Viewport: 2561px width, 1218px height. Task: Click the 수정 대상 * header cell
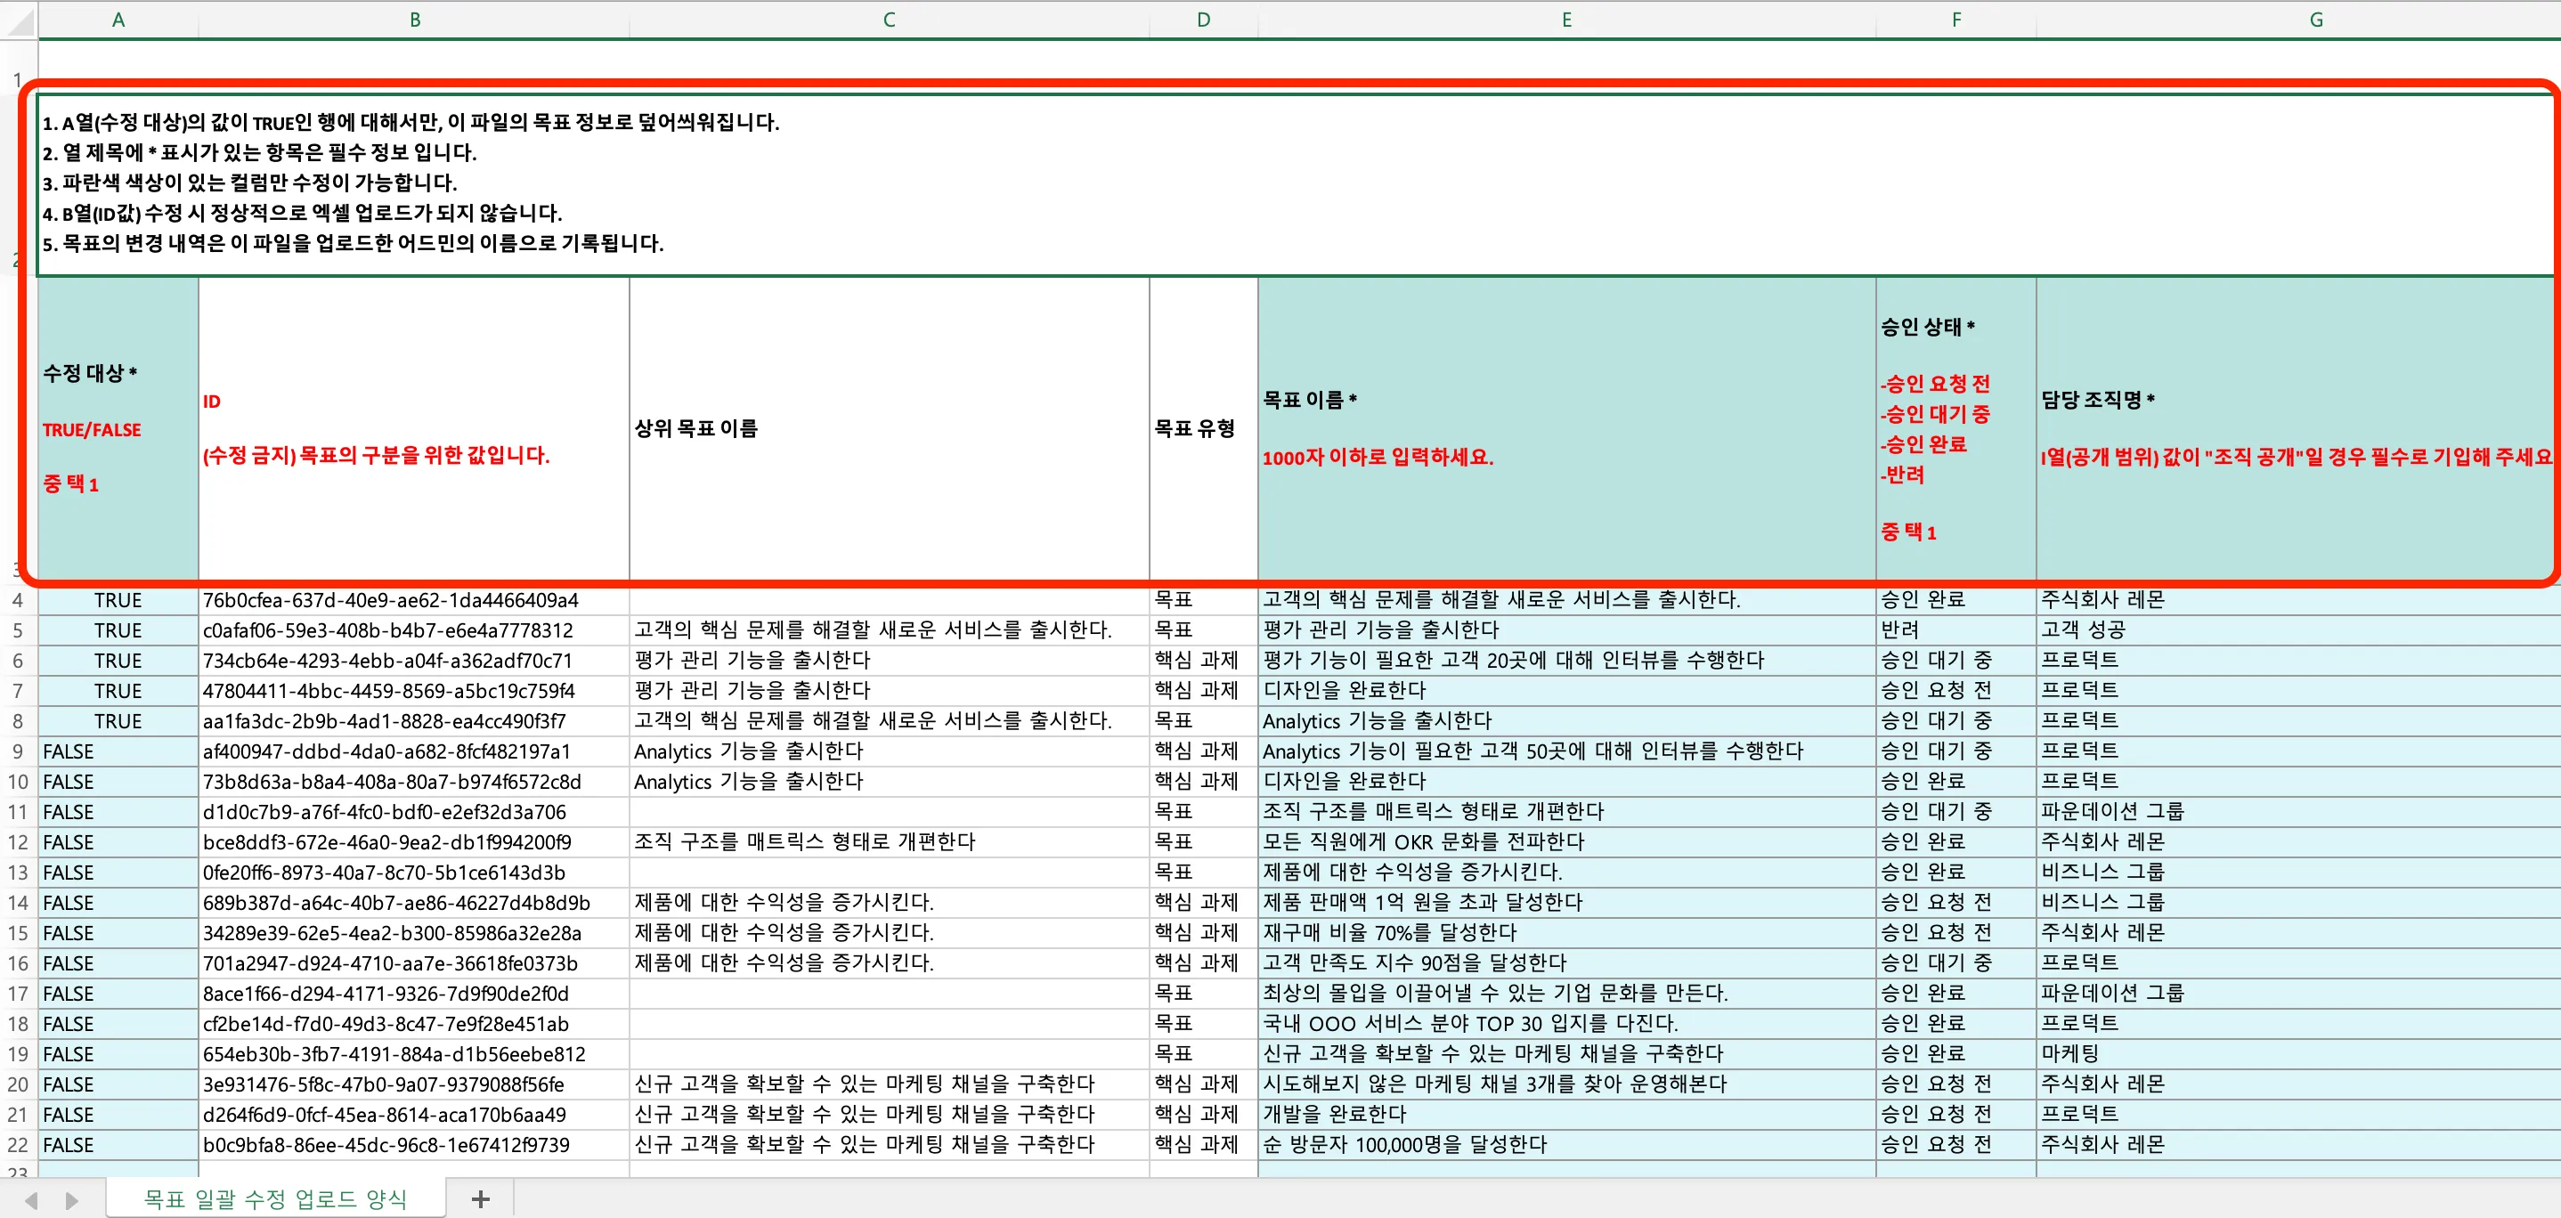point(118,427)
